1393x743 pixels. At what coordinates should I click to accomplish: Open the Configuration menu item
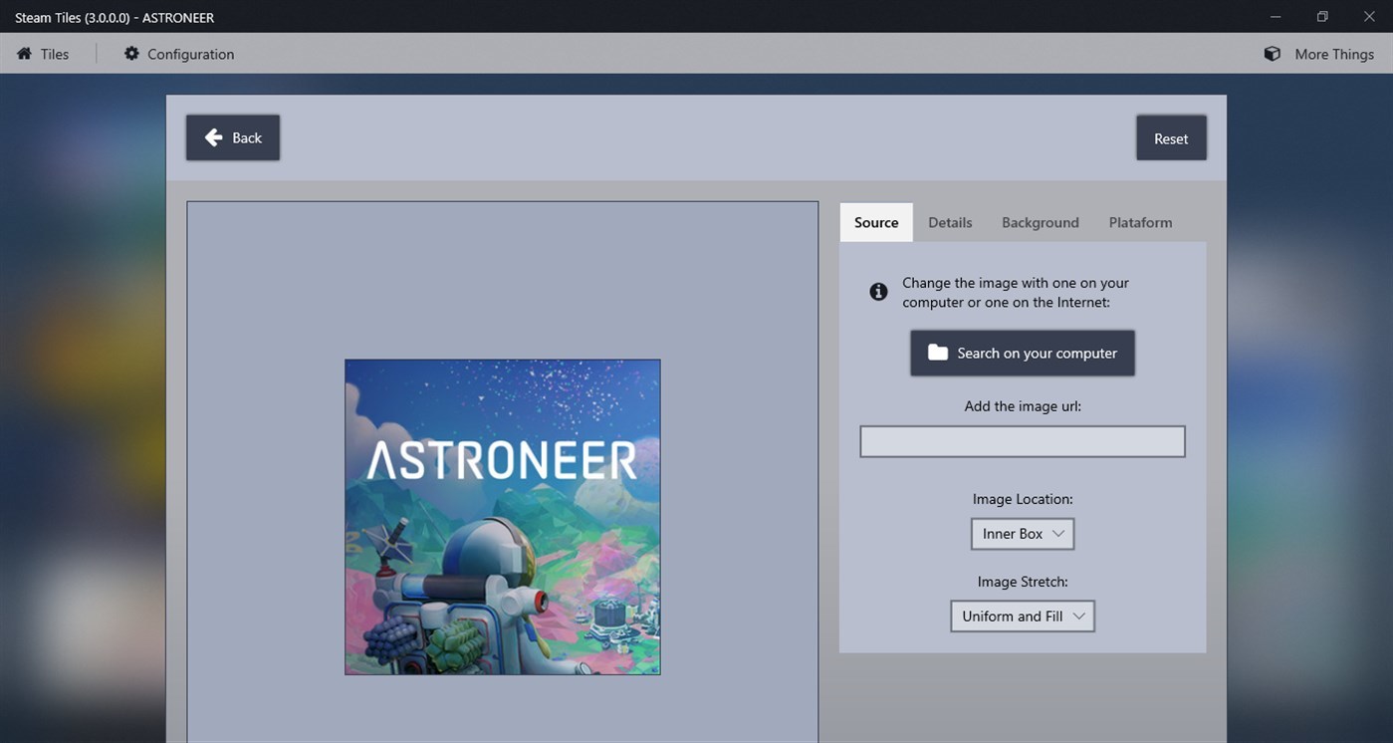189,54
